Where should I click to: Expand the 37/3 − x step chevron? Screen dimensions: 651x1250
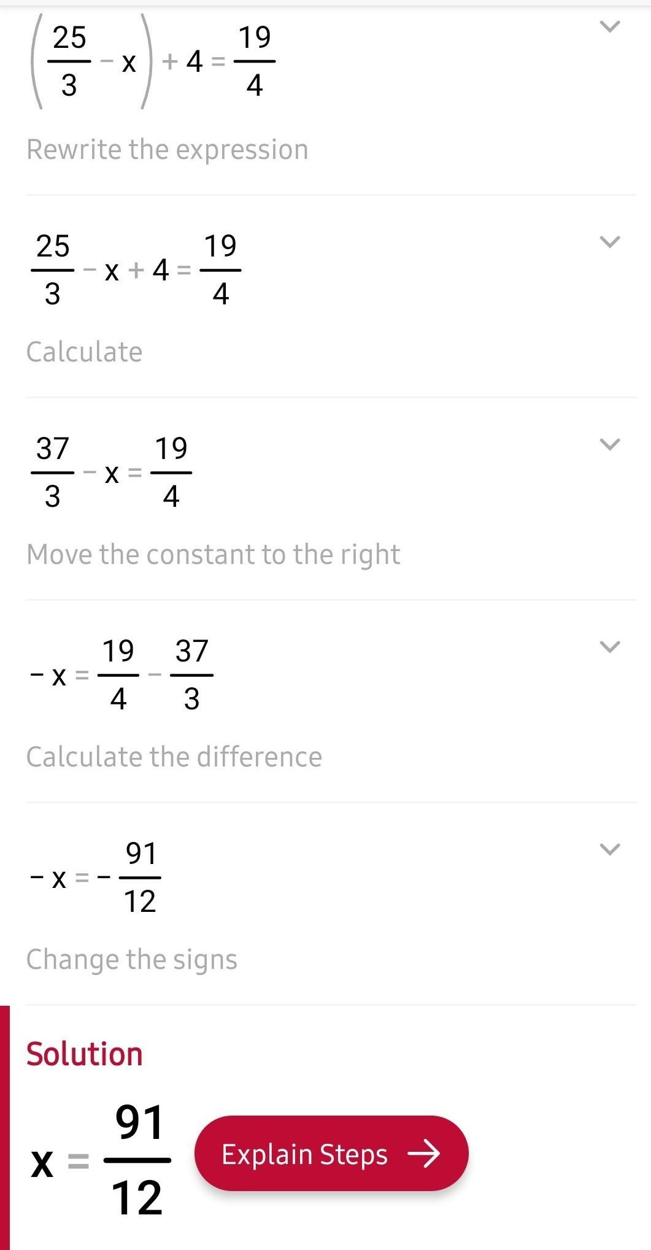(x=609, y=444)
